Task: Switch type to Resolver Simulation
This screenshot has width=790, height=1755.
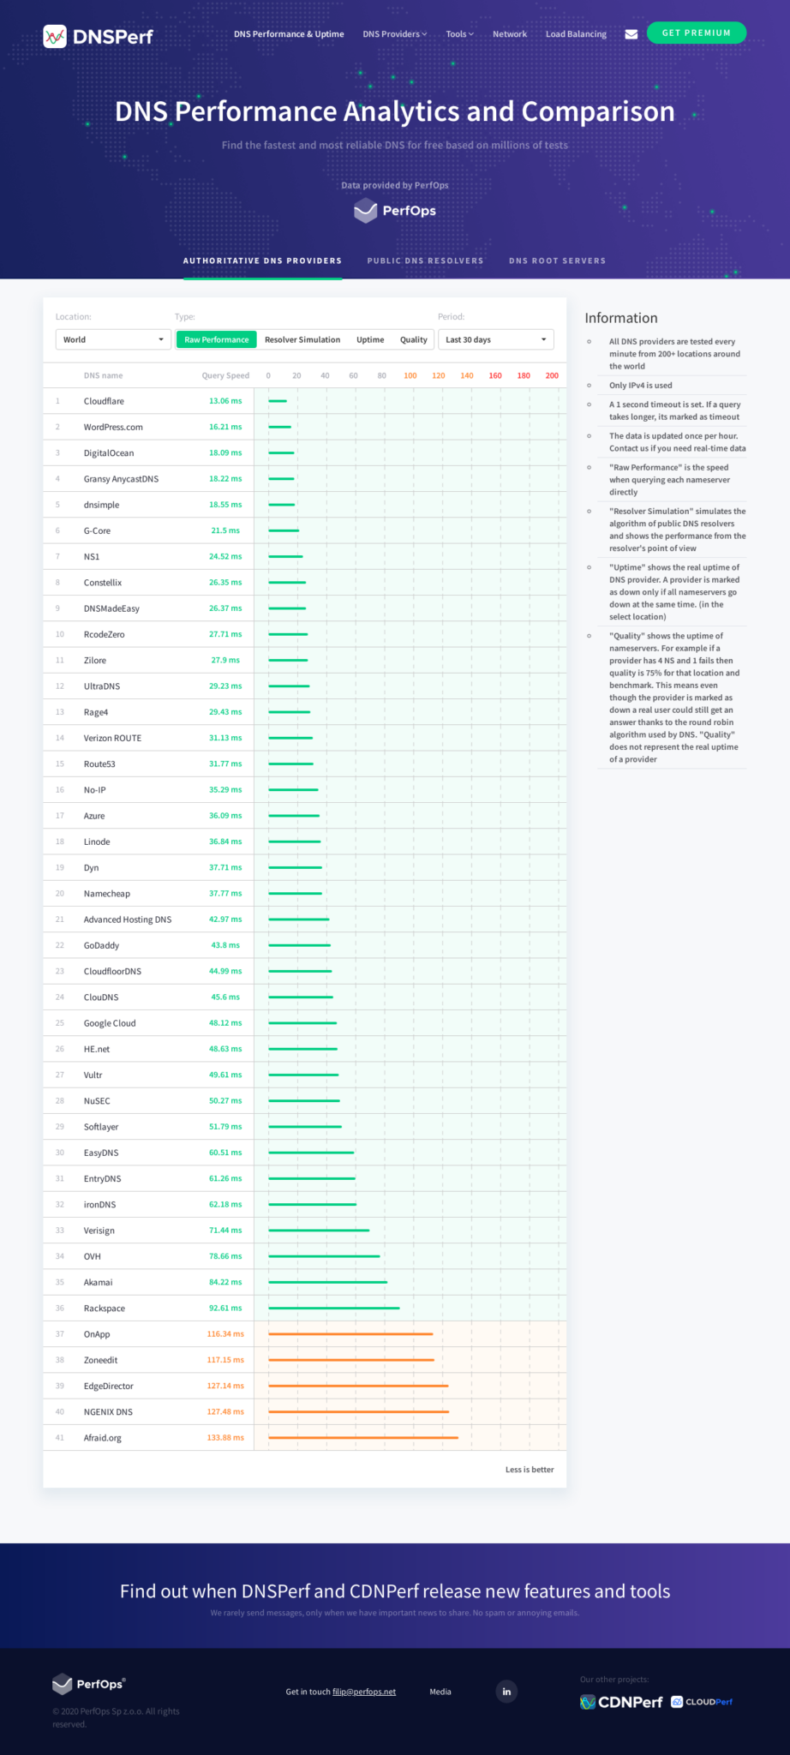Action: 302,340
